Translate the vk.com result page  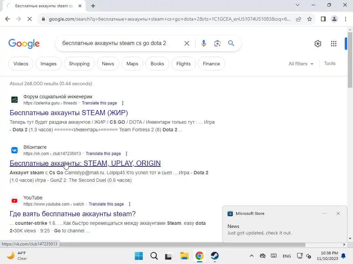[x=103, y=154]
